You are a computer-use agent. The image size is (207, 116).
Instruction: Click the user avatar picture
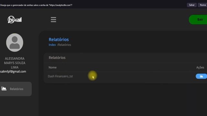[15, 43]
